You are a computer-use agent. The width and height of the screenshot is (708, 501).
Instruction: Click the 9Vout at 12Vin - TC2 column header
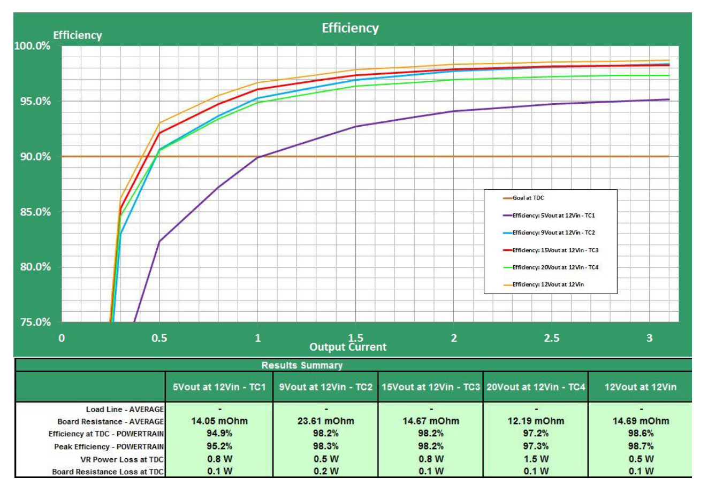point(325,387)
